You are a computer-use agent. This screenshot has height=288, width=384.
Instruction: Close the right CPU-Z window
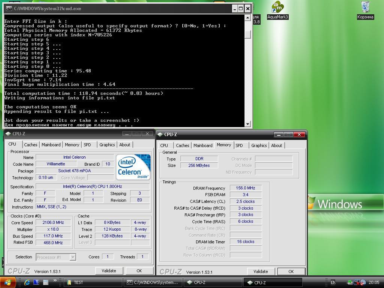[299, 135]
